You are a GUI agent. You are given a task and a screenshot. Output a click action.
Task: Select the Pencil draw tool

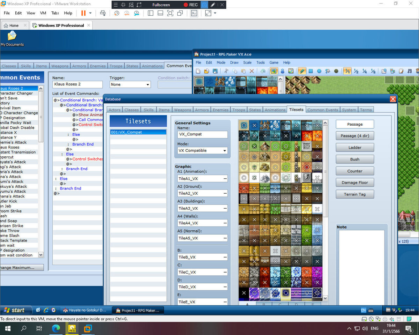point(302,71)
